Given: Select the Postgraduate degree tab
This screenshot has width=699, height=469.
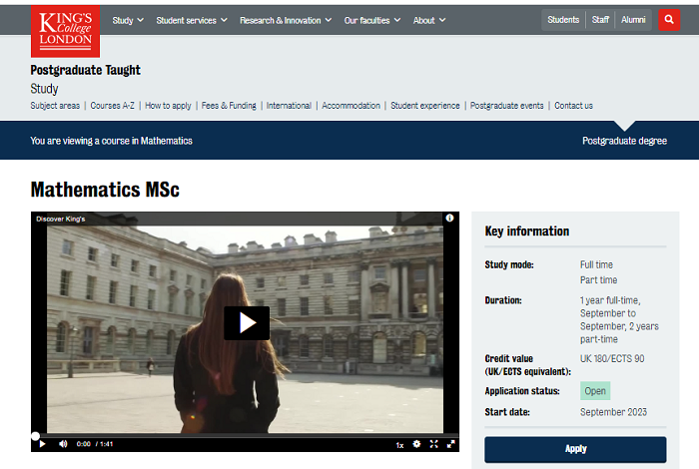Looking at the screenshot, I should (x=624, y=141).
